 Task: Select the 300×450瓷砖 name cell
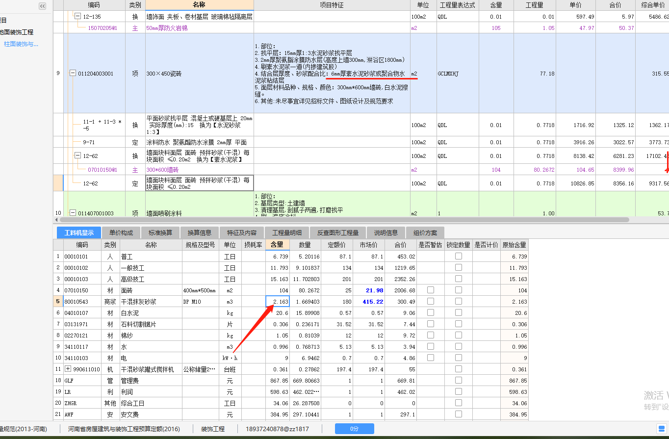pos(199,74)
